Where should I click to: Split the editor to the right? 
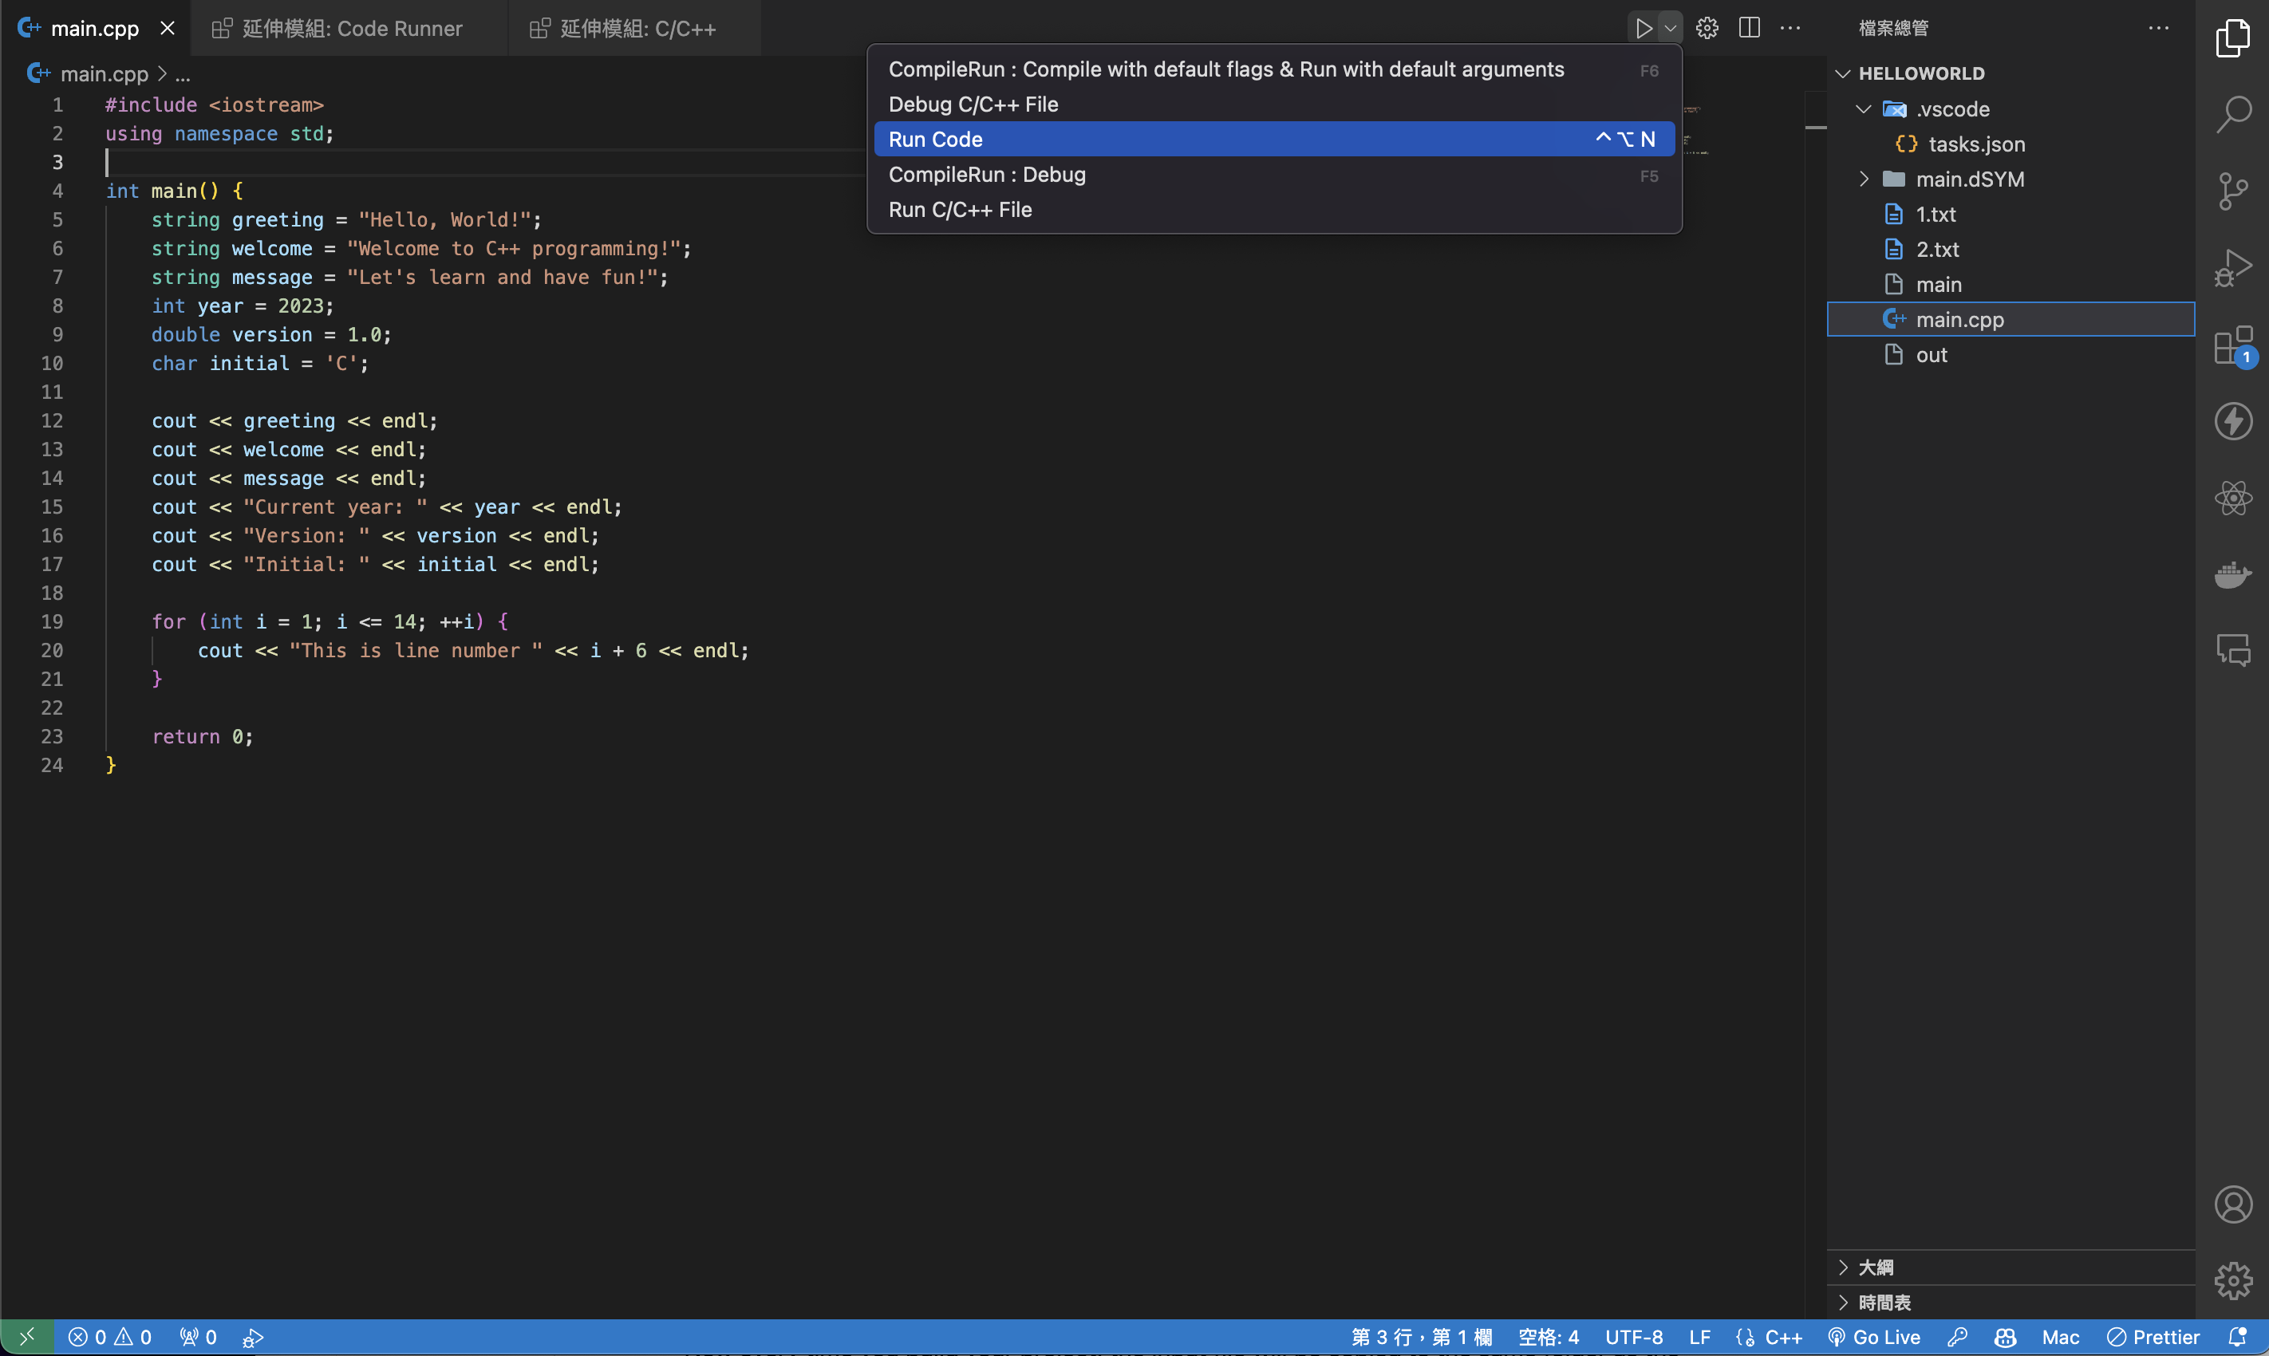[1749, 29]
